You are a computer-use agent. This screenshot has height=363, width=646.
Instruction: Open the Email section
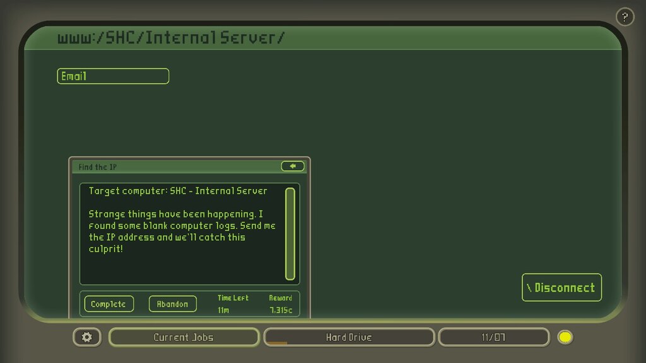tap(113, 76)
